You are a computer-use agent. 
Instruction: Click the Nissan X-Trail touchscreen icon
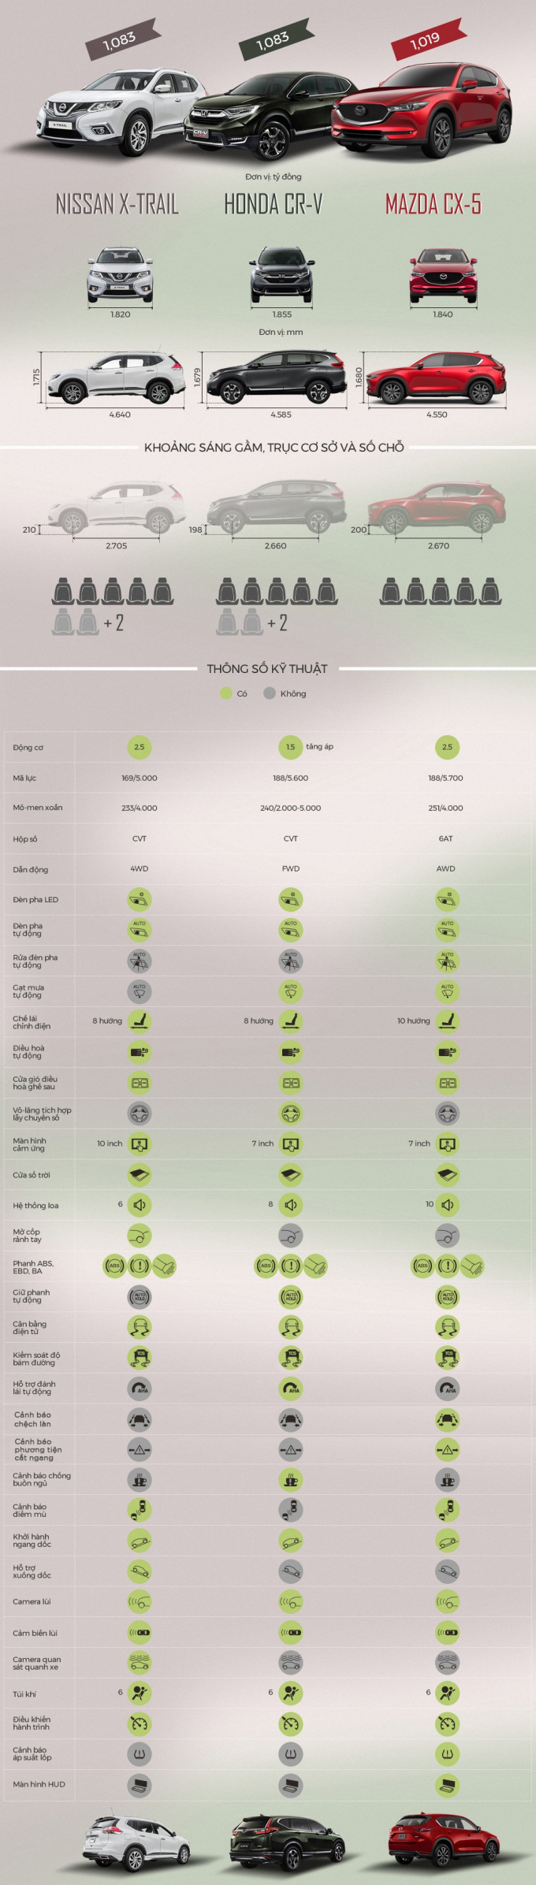pyautogui.click(x=140, y=1144)
